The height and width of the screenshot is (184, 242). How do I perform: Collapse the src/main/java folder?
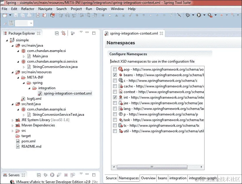pyautogui.click(x=12, y=46)
